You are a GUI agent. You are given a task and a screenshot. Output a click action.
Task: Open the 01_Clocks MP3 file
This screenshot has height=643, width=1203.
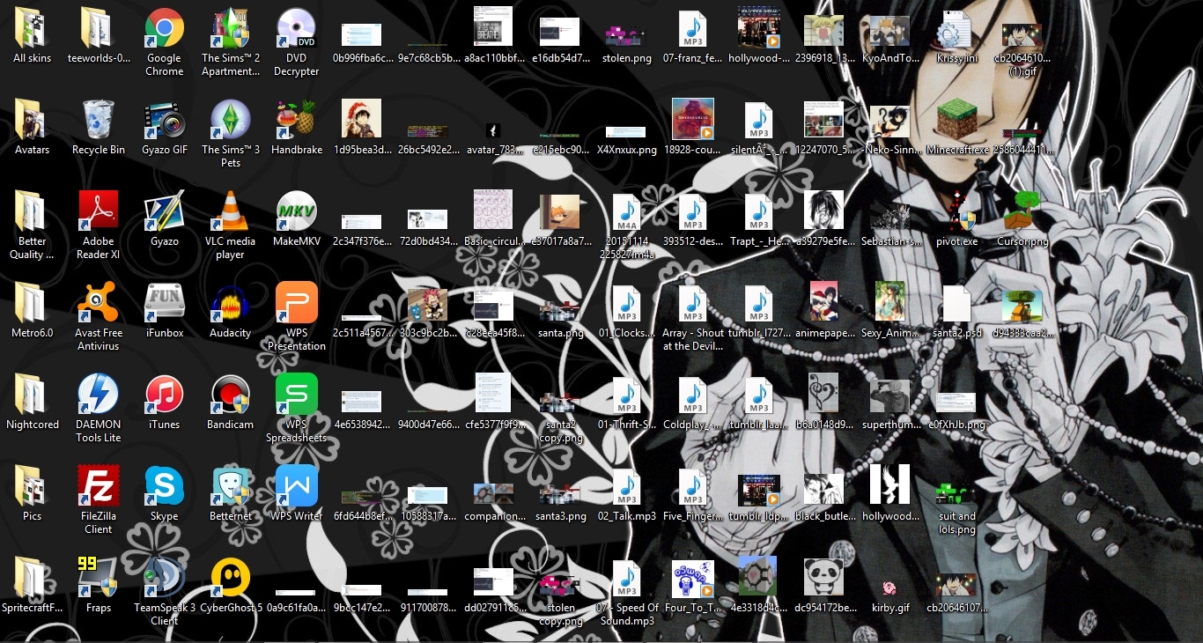pos(626,304)
